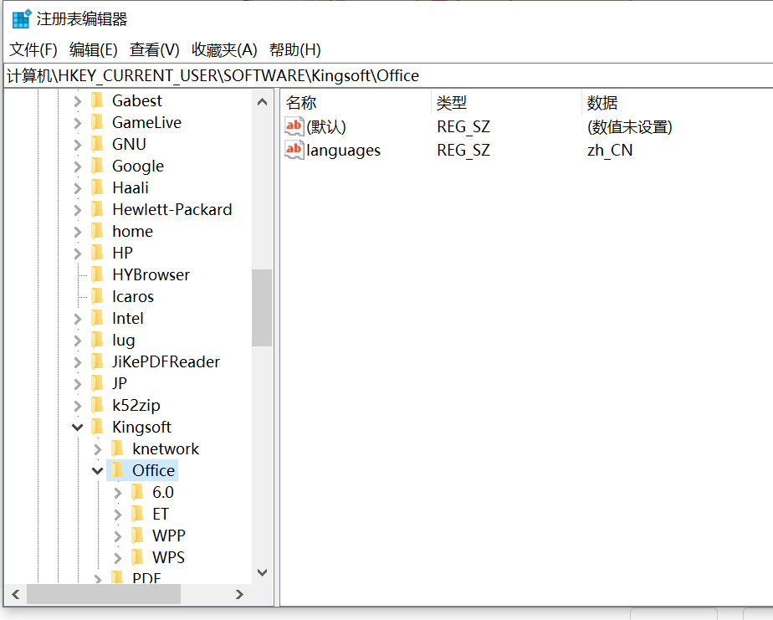Click the Intel folder icon
Image resolution: width=773 pixels, height=620 pixels.
pyautogui.click(x=98, y=318)
